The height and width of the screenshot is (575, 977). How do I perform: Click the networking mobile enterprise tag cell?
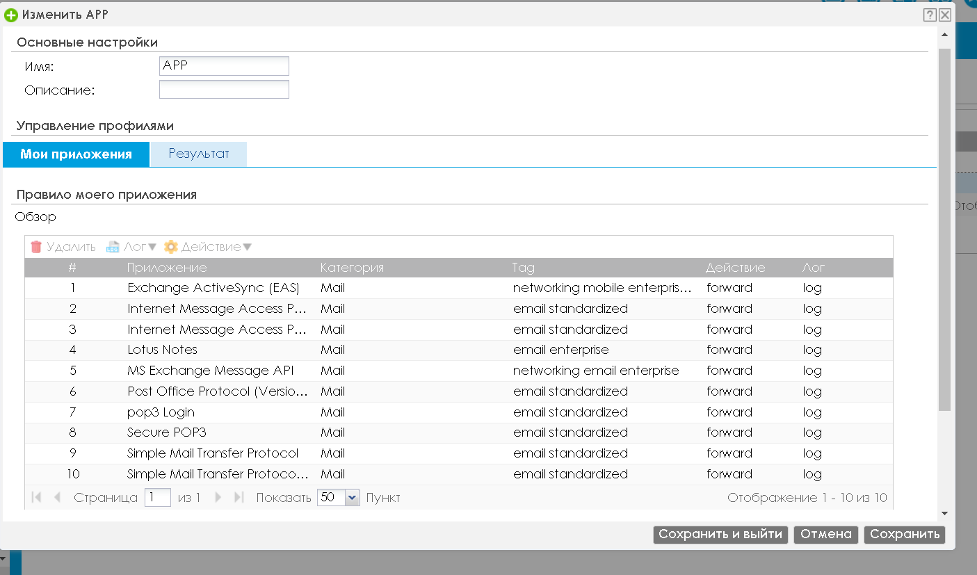click(602, 288)
